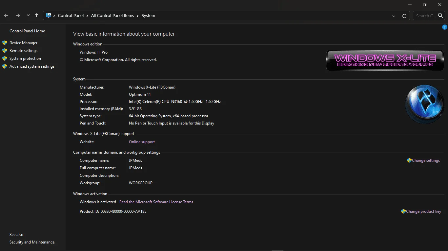Open Security and Maintenance
The image size is (448, 251).
coord(32,242)
